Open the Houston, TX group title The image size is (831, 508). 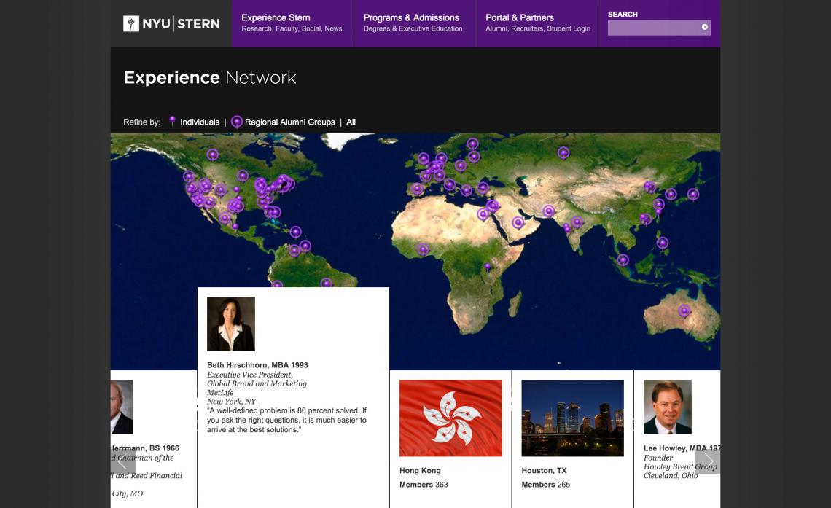click(x=545, y=470)
